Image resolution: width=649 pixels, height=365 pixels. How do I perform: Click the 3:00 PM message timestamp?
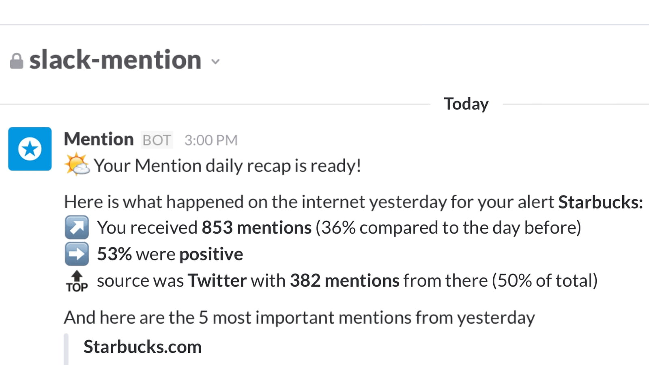click(x=211, y=140)
